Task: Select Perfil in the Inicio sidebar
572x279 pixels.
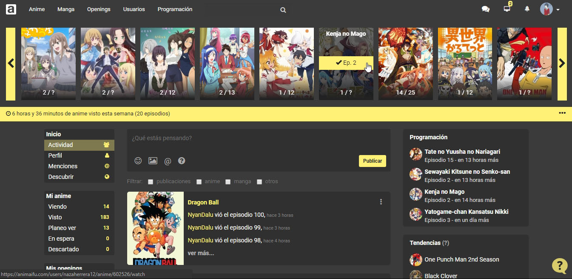Action: tap(79, 155)
